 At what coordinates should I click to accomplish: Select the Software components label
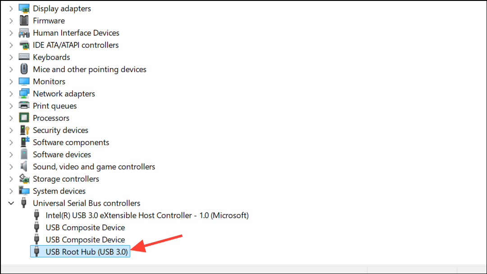click(71, 142)
